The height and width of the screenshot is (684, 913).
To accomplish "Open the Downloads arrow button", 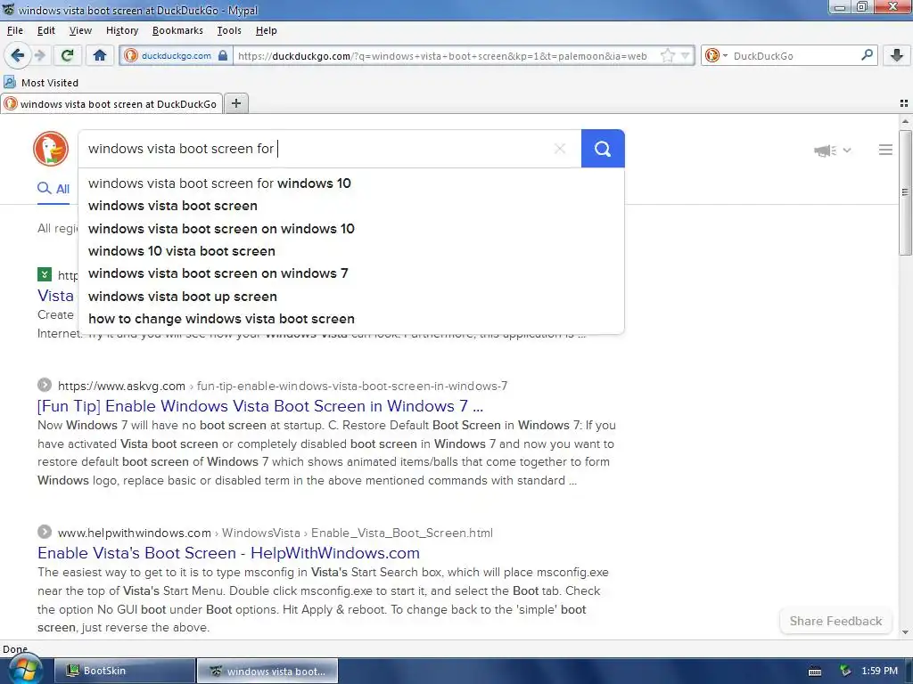I will tap(897, 55).
